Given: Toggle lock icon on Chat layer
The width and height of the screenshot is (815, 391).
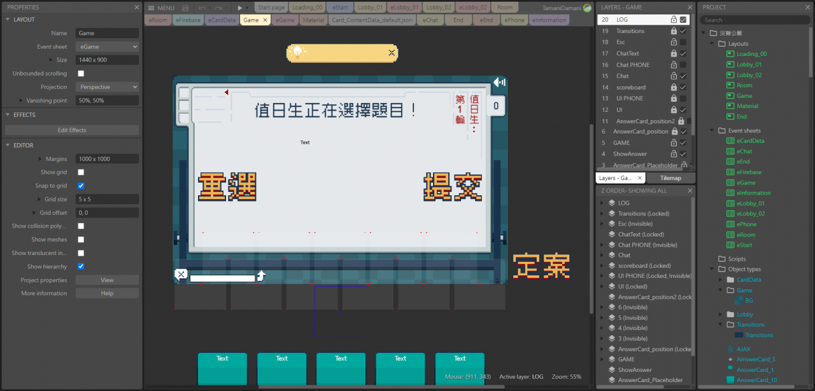Looking at the screenshot, I should click(674, 76).
